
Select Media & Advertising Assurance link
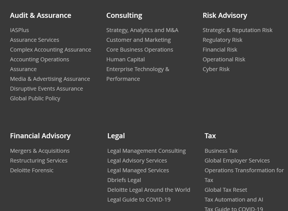50,79
